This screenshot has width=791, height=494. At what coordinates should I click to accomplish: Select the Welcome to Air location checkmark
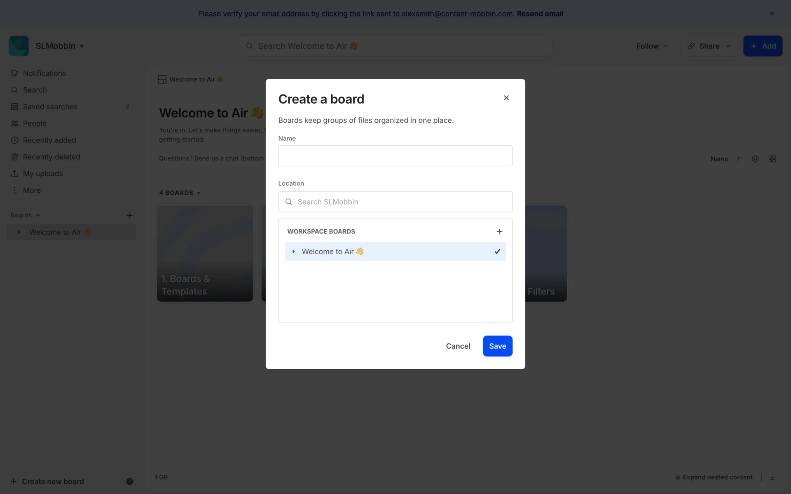pos(497,252)
